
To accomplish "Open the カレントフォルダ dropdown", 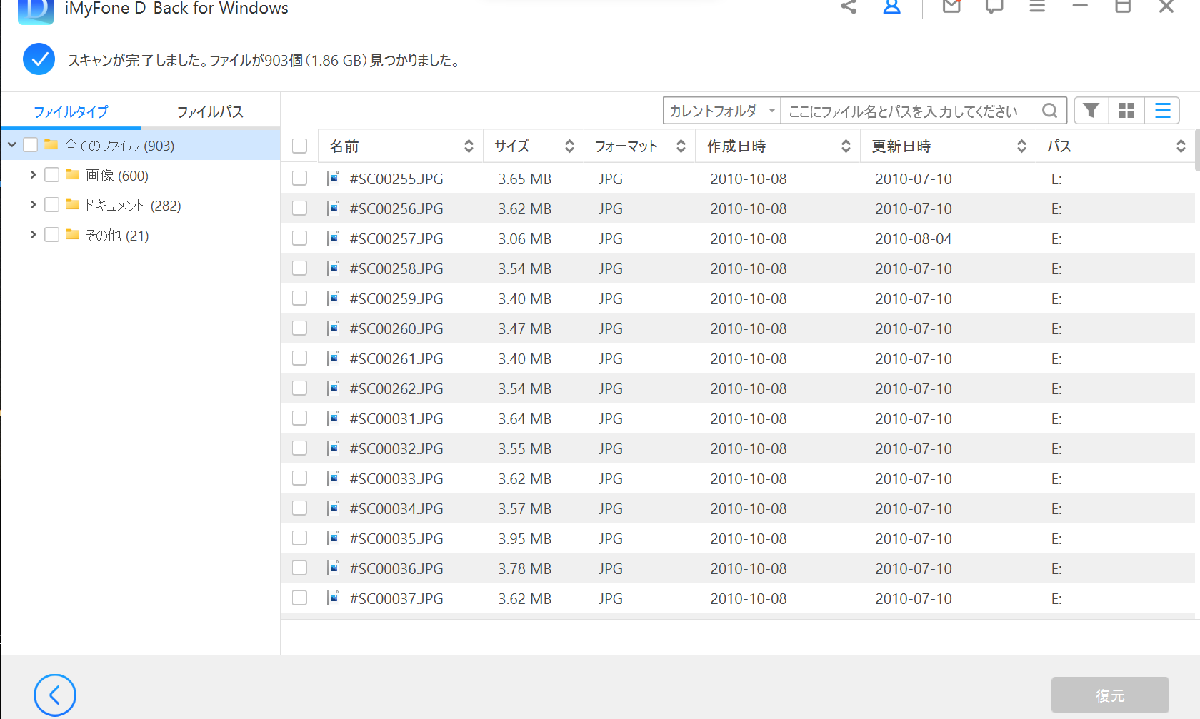I will [721, 111].
